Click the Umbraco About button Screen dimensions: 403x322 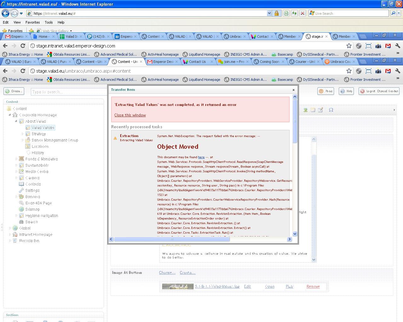[326, 91]
